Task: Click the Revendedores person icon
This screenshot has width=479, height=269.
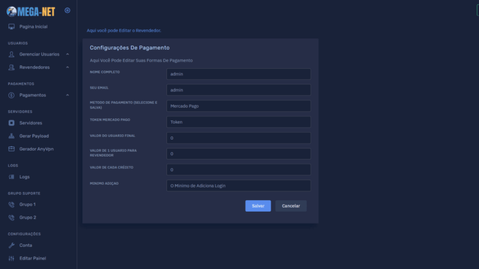Action: click(11, 68)
